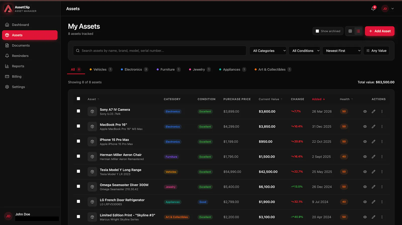View the Tesla Model Y Long Range details
The width and height of the screenshot is (402, 225).
tap(365, 172)
